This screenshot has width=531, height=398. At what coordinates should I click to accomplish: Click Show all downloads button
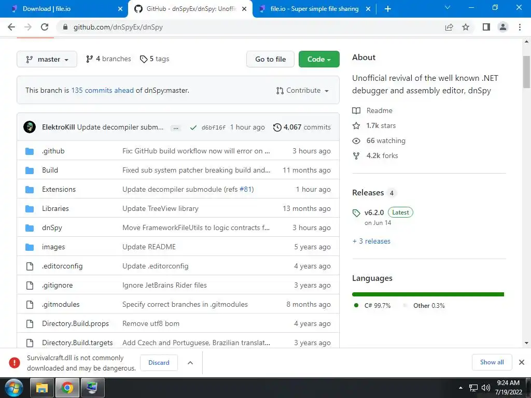pyautogui.click(x=492, y=362)
